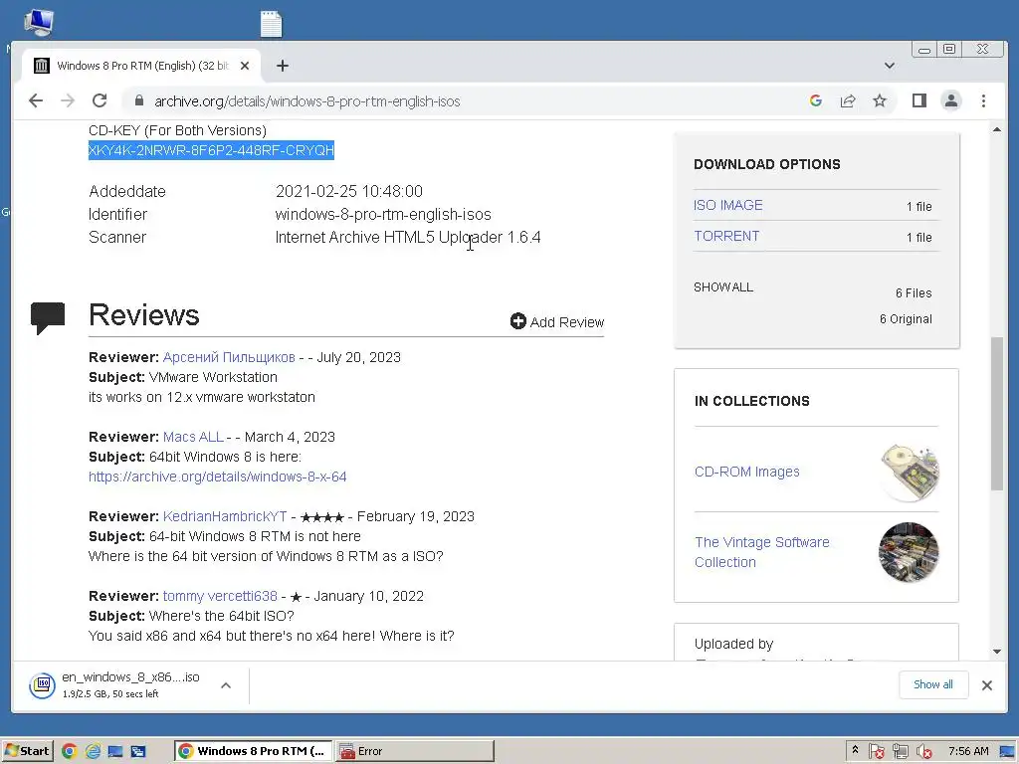Click the page vertical scrollbar thumb
This screenshot has width=1019, height=764.
pos(997,413)
